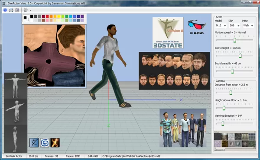Select the side-view wireframe body thumbnail
The width and height of the screenshot is (260, 160).
click(x=16, y=139)
